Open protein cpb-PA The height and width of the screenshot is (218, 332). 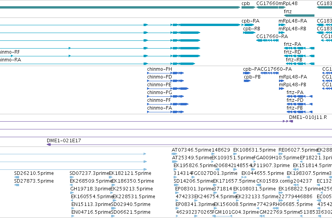[247, 73]
